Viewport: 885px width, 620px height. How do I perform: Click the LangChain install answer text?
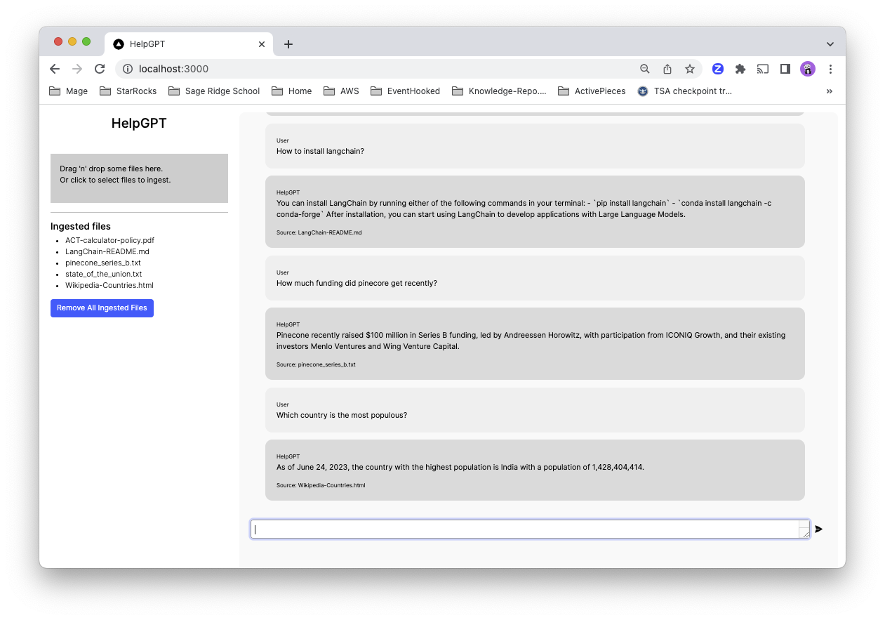[x=524, y=209]
